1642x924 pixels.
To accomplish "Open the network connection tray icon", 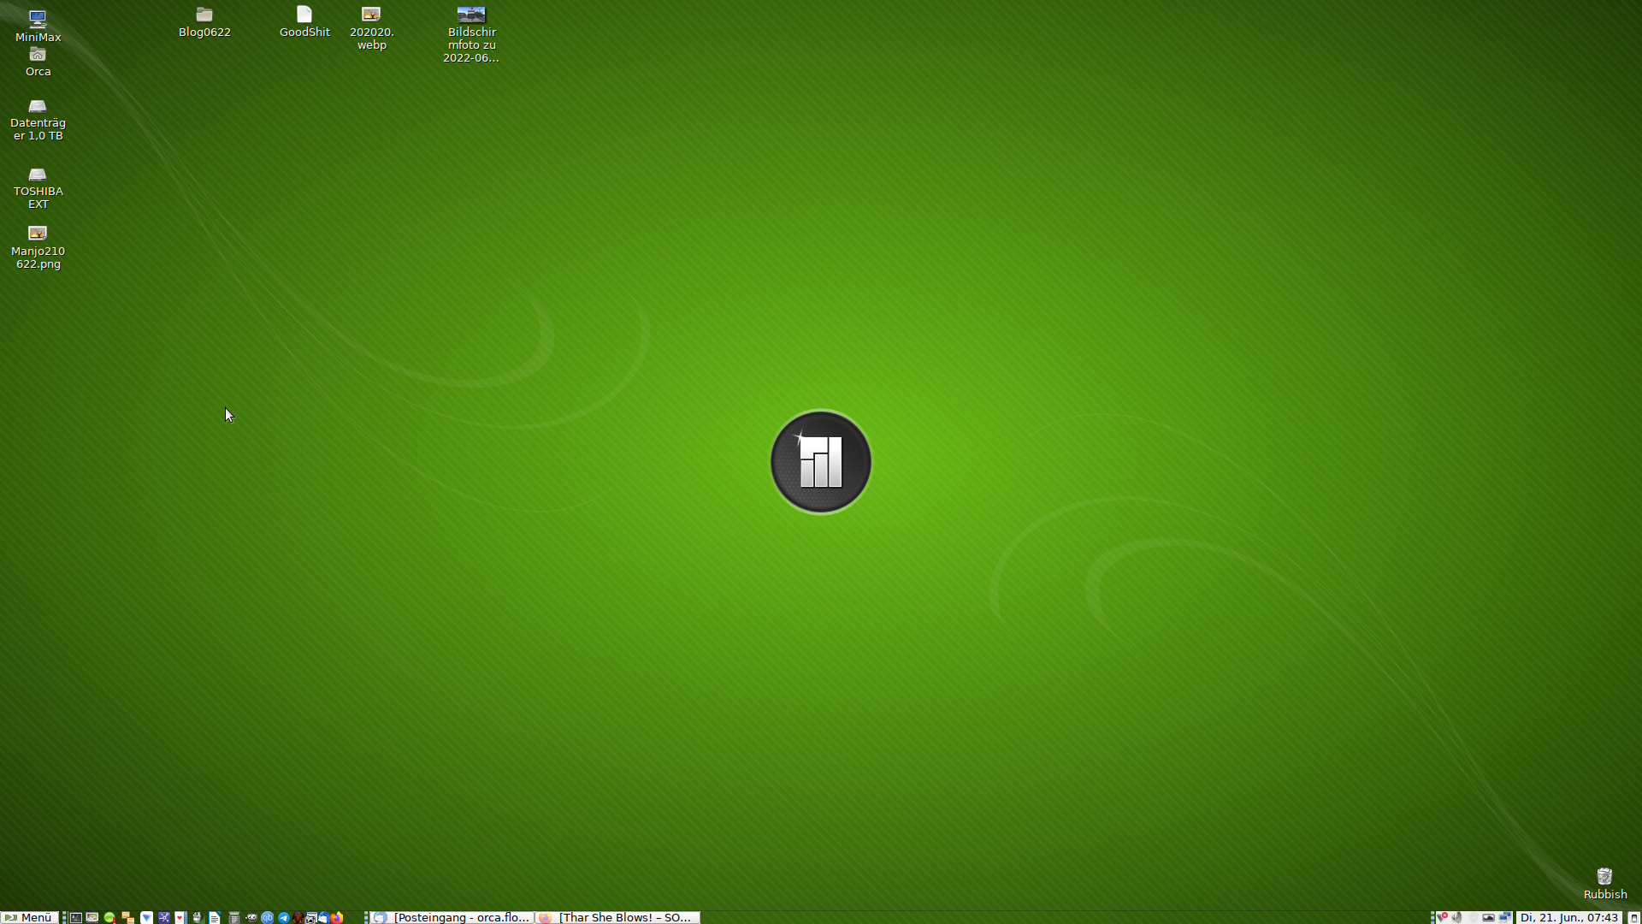I will tap(1504, 917).
